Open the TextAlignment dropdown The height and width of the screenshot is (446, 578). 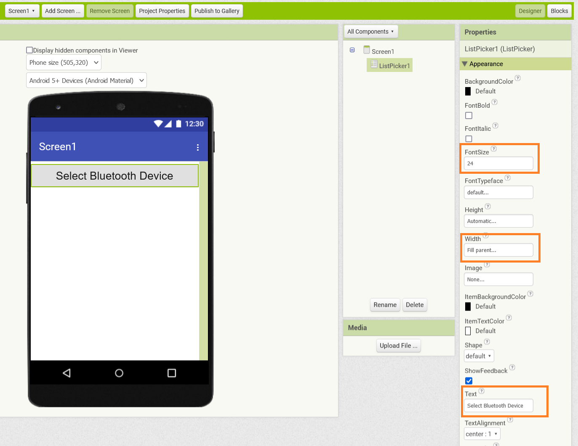[482, 433]
